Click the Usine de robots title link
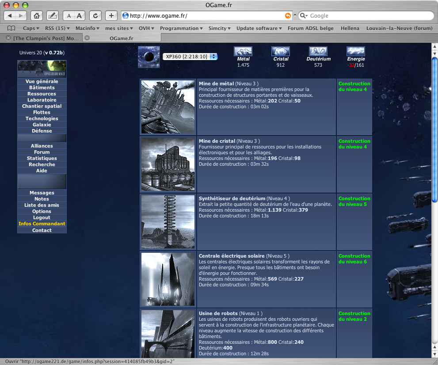 click(x=218, y=313)
